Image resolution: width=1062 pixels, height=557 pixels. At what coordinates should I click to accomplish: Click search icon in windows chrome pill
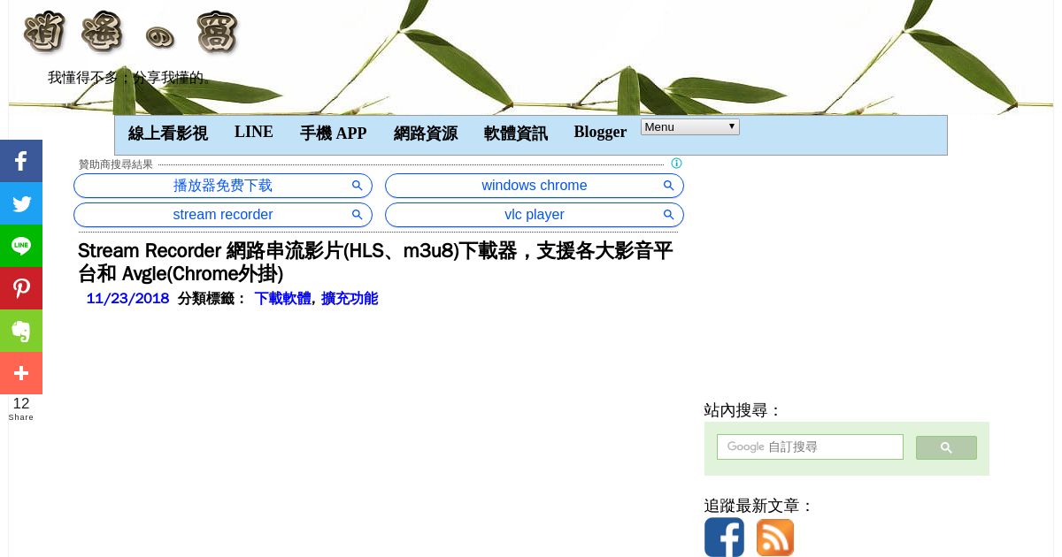[668, 186]
